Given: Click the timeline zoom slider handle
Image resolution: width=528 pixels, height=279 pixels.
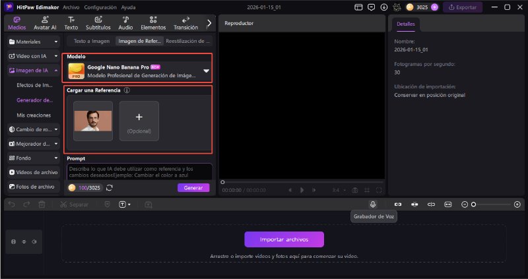Looking at the screenshot, I should coord(473,204).
